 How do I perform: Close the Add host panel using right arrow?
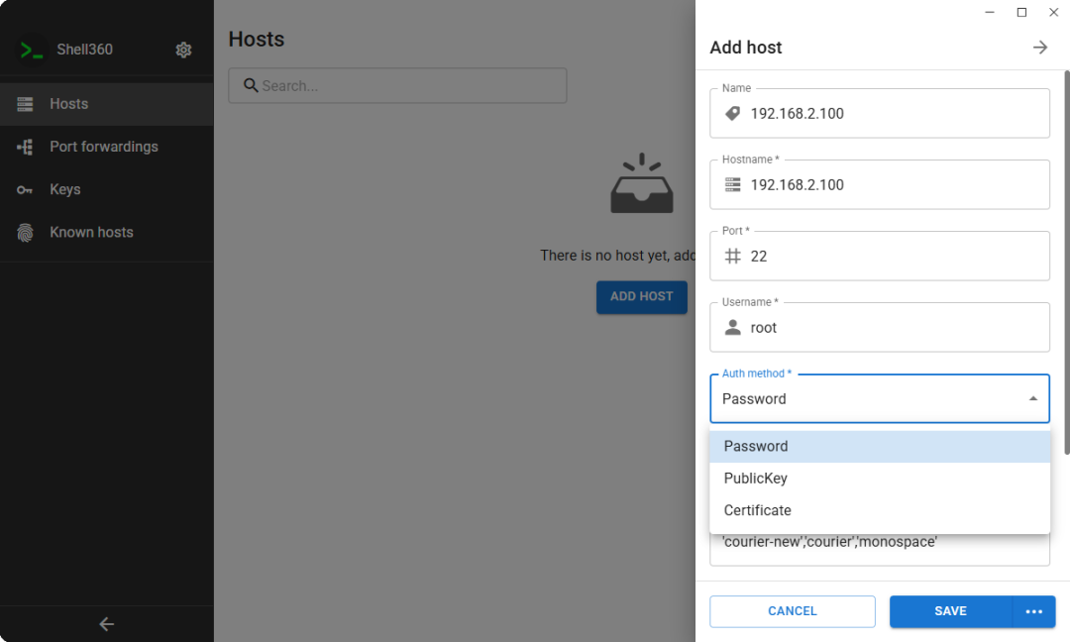click(x=1039, y=48)
